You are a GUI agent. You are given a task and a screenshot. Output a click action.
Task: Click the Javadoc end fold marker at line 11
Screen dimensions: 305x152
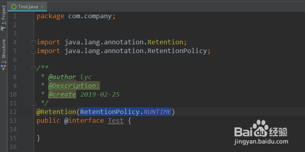[x=34, y=103]
